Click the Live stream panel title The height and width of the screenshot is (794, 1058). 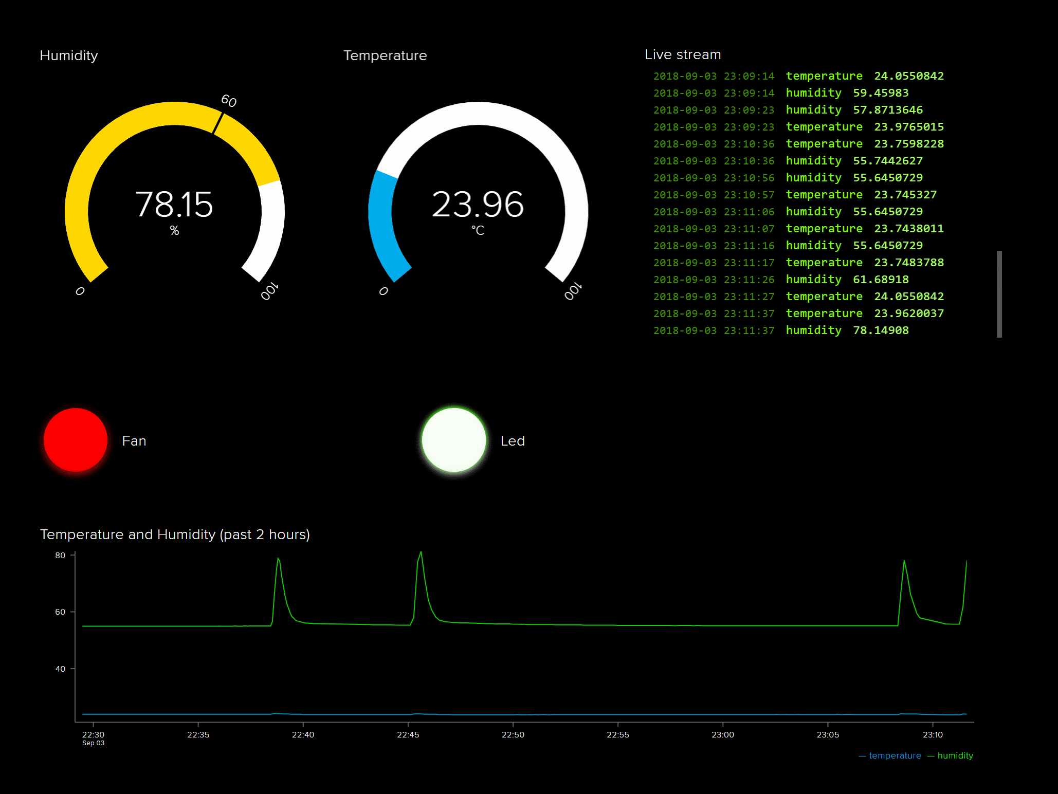click(x=682, y=54)
